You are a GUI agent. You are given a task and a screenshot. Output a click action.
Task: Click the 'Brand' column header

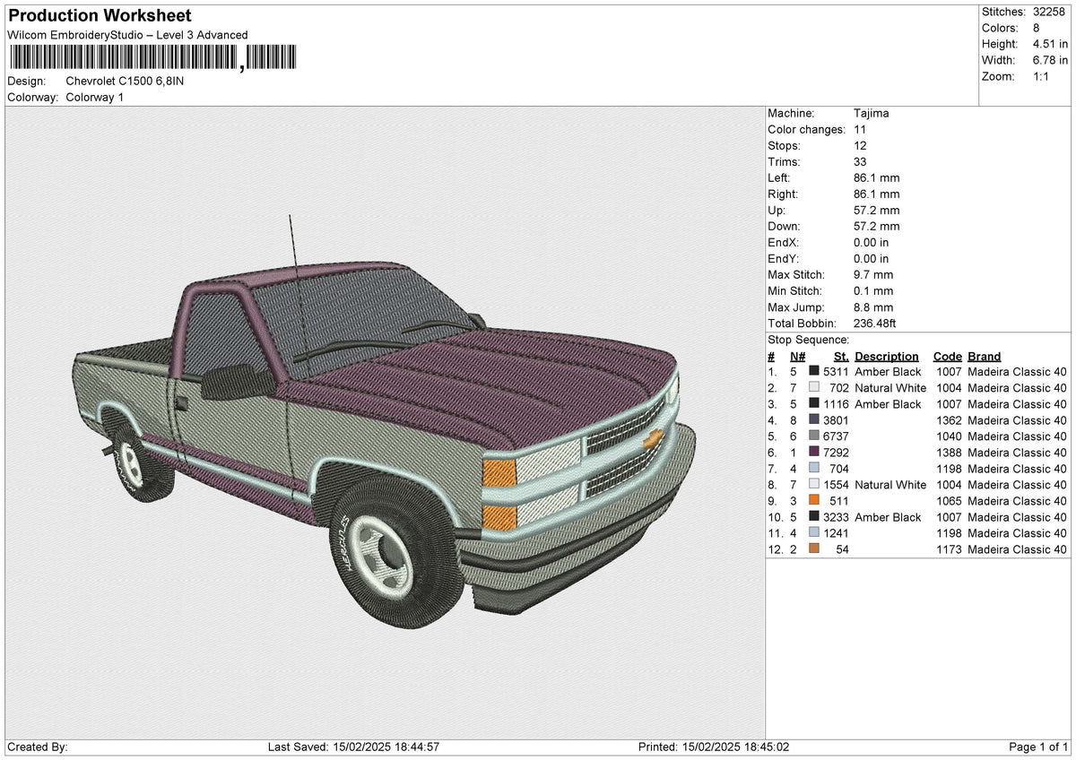coord(985,356)
